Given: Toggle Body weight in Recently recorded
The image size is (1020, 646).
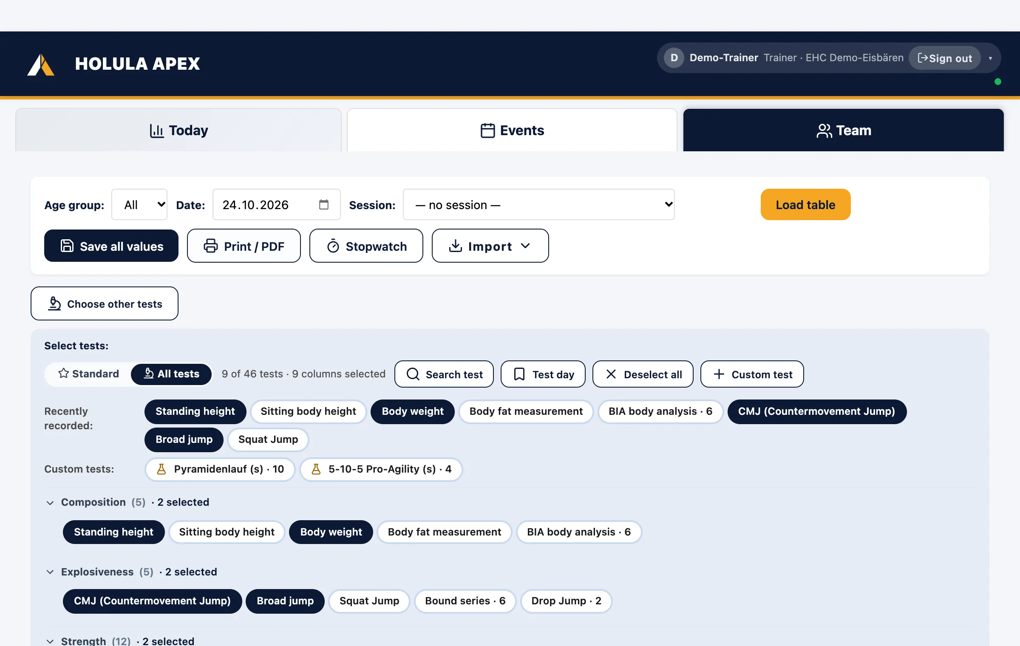Looking at the screenshot, I should (x=413, y=411).
